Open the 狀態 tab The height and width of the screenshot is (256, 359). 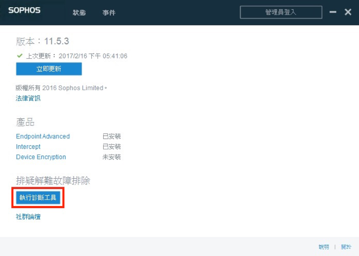(79, 13)
